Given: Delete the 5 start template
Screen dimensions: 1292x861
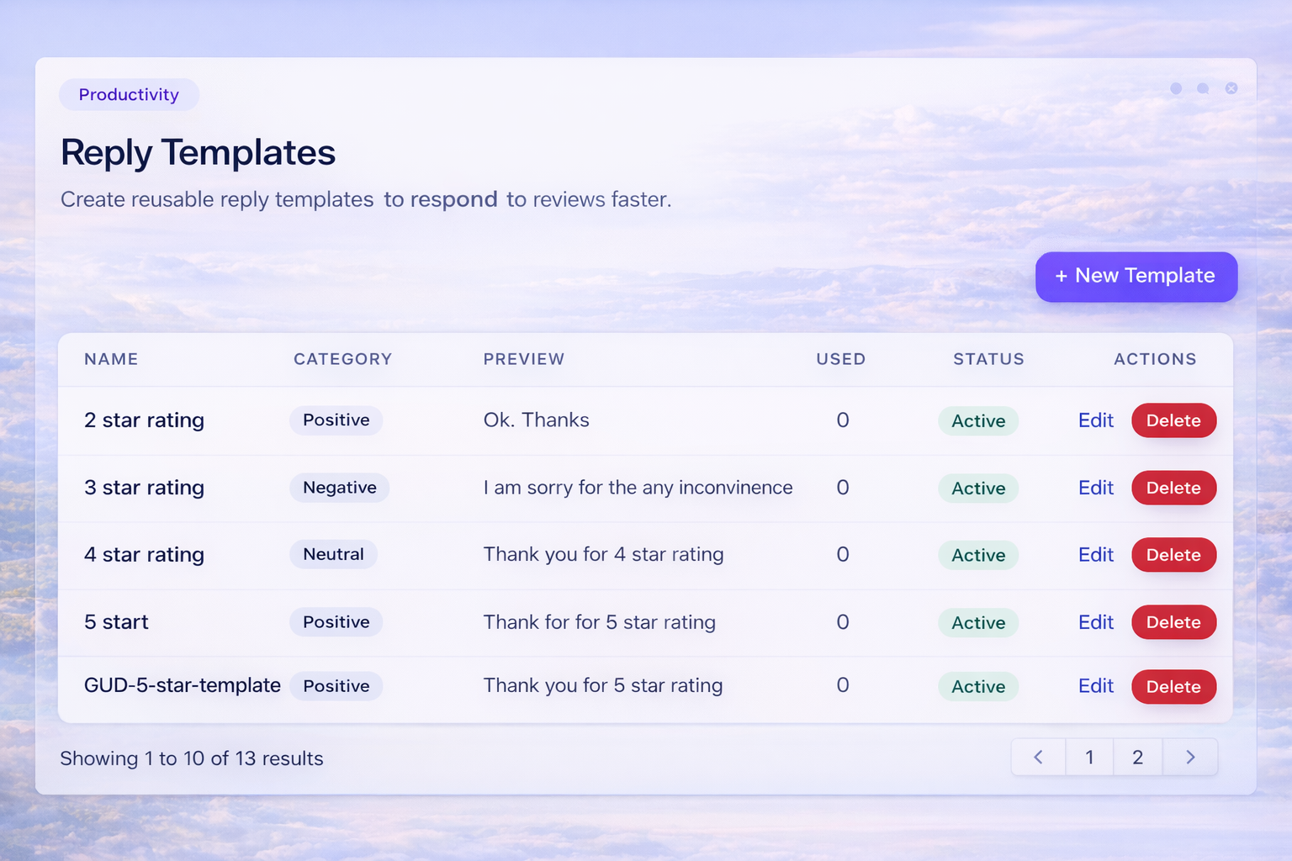Looking at the screenshot, I should coord(1173,622).
